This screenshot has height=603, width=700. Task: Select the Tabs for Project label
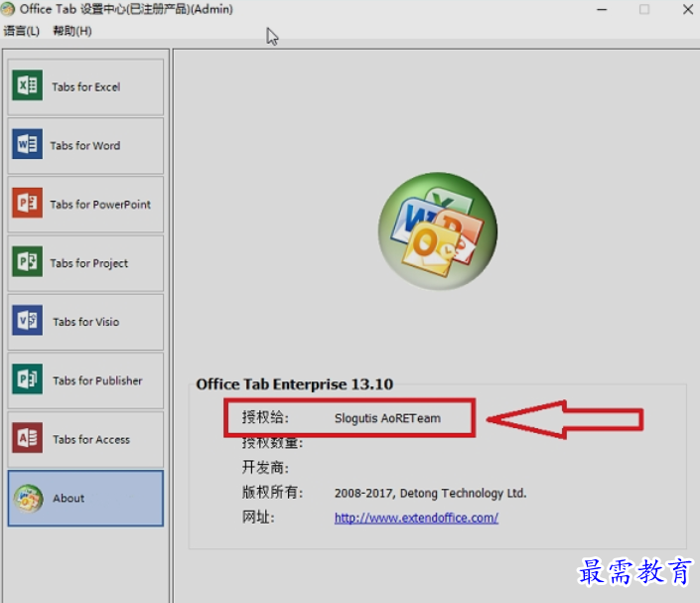coord(88,263)
